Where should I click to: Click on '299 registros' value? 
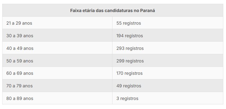[x=130, y=61]
